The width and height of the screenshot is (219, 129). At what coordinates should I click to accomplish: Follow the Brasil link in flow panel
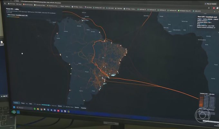[208, 21]
